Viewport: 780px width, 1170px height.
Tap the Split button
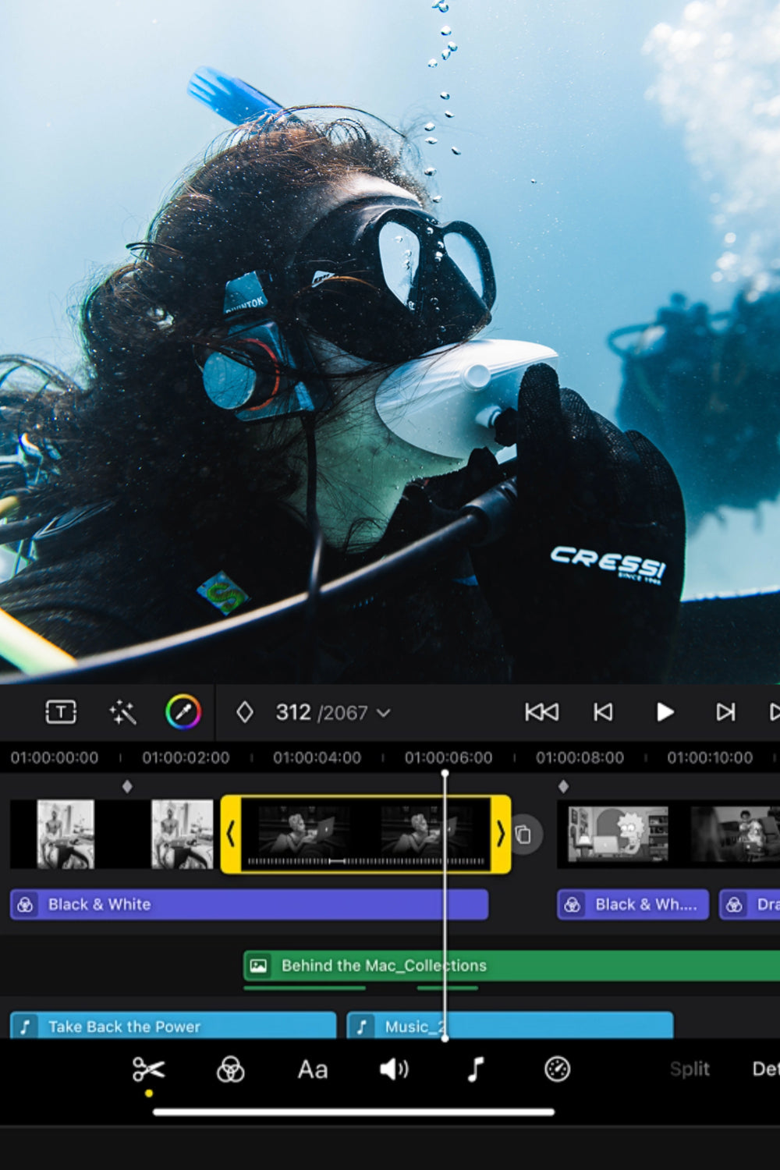[690, 1069]
